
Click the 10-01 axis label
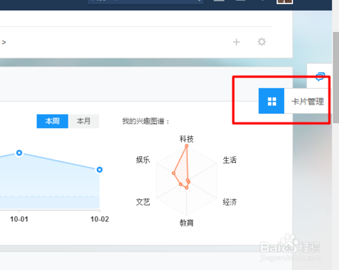pyautogui.click(x=19, y=219)
